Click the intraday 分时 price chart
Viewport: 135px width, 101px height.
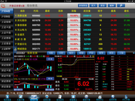(78, 68)
